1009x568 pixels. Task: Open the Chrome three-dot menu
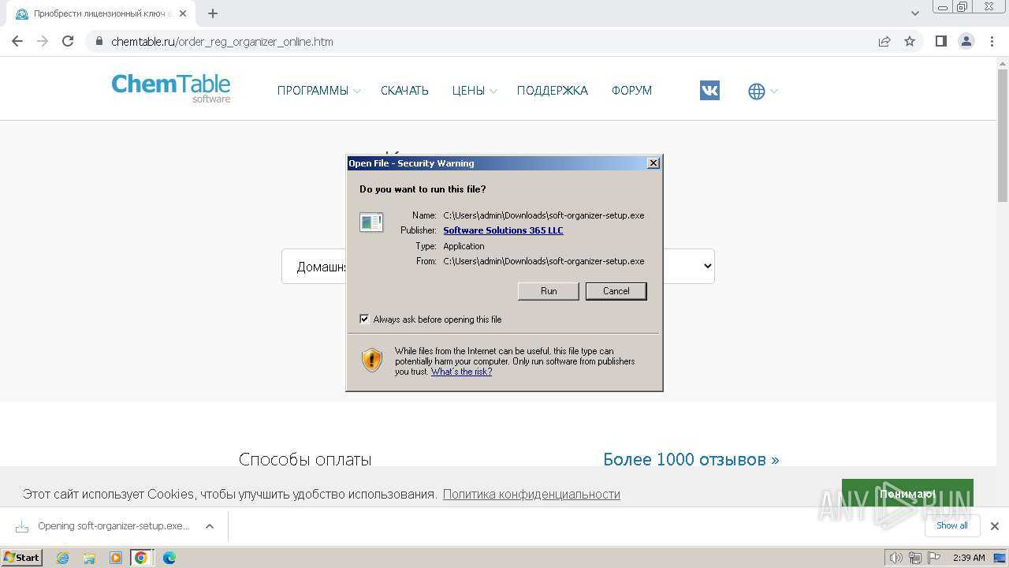point(991,41)
